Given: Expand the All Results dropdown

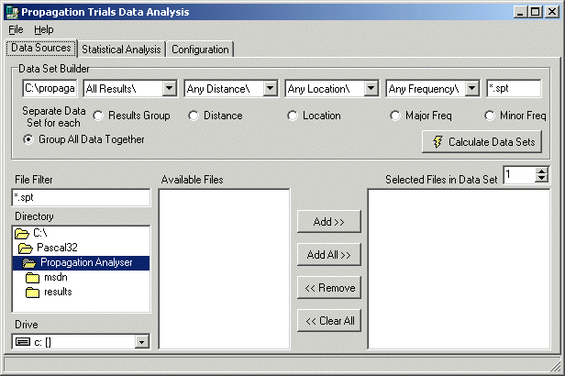Looking at the screenshot, I should click(x=169, y=89).
